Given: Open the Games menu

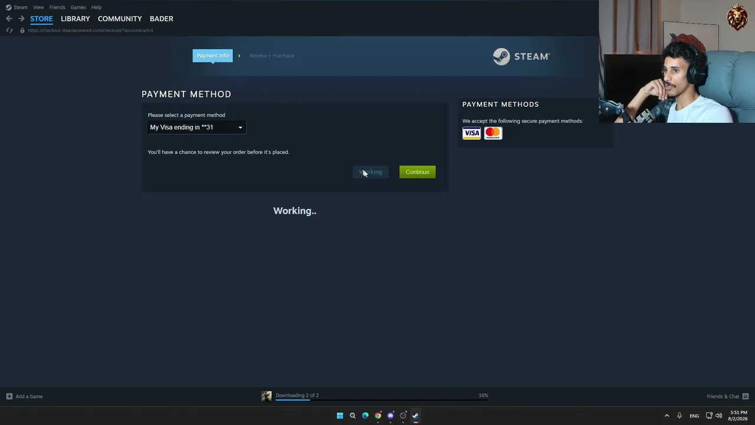Looking at the screenshot, I should point(78,7).
